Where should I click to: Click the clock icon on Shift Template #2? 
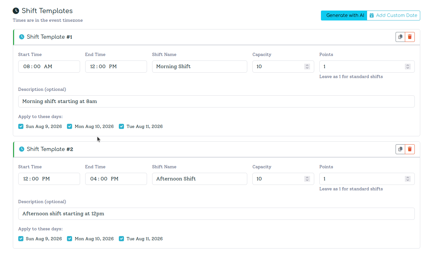click(21, 149)
